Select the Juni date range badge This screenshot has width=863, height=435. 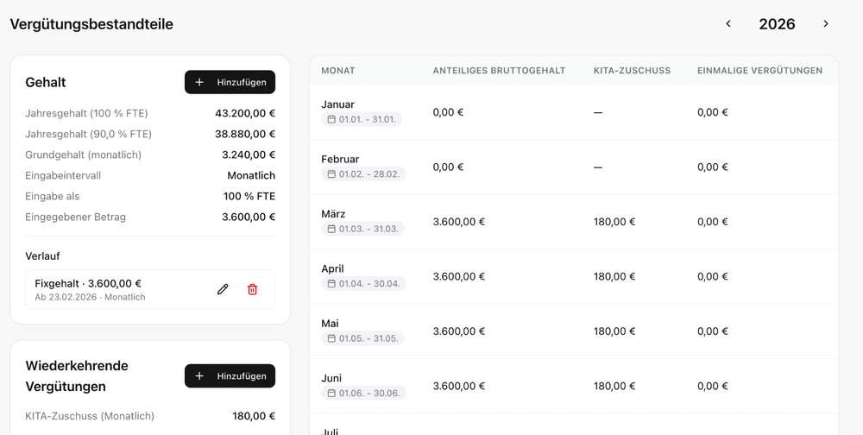[362, 393]
